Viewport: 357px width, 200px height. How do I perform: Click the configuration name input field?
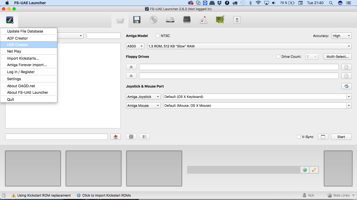[56, 137]
